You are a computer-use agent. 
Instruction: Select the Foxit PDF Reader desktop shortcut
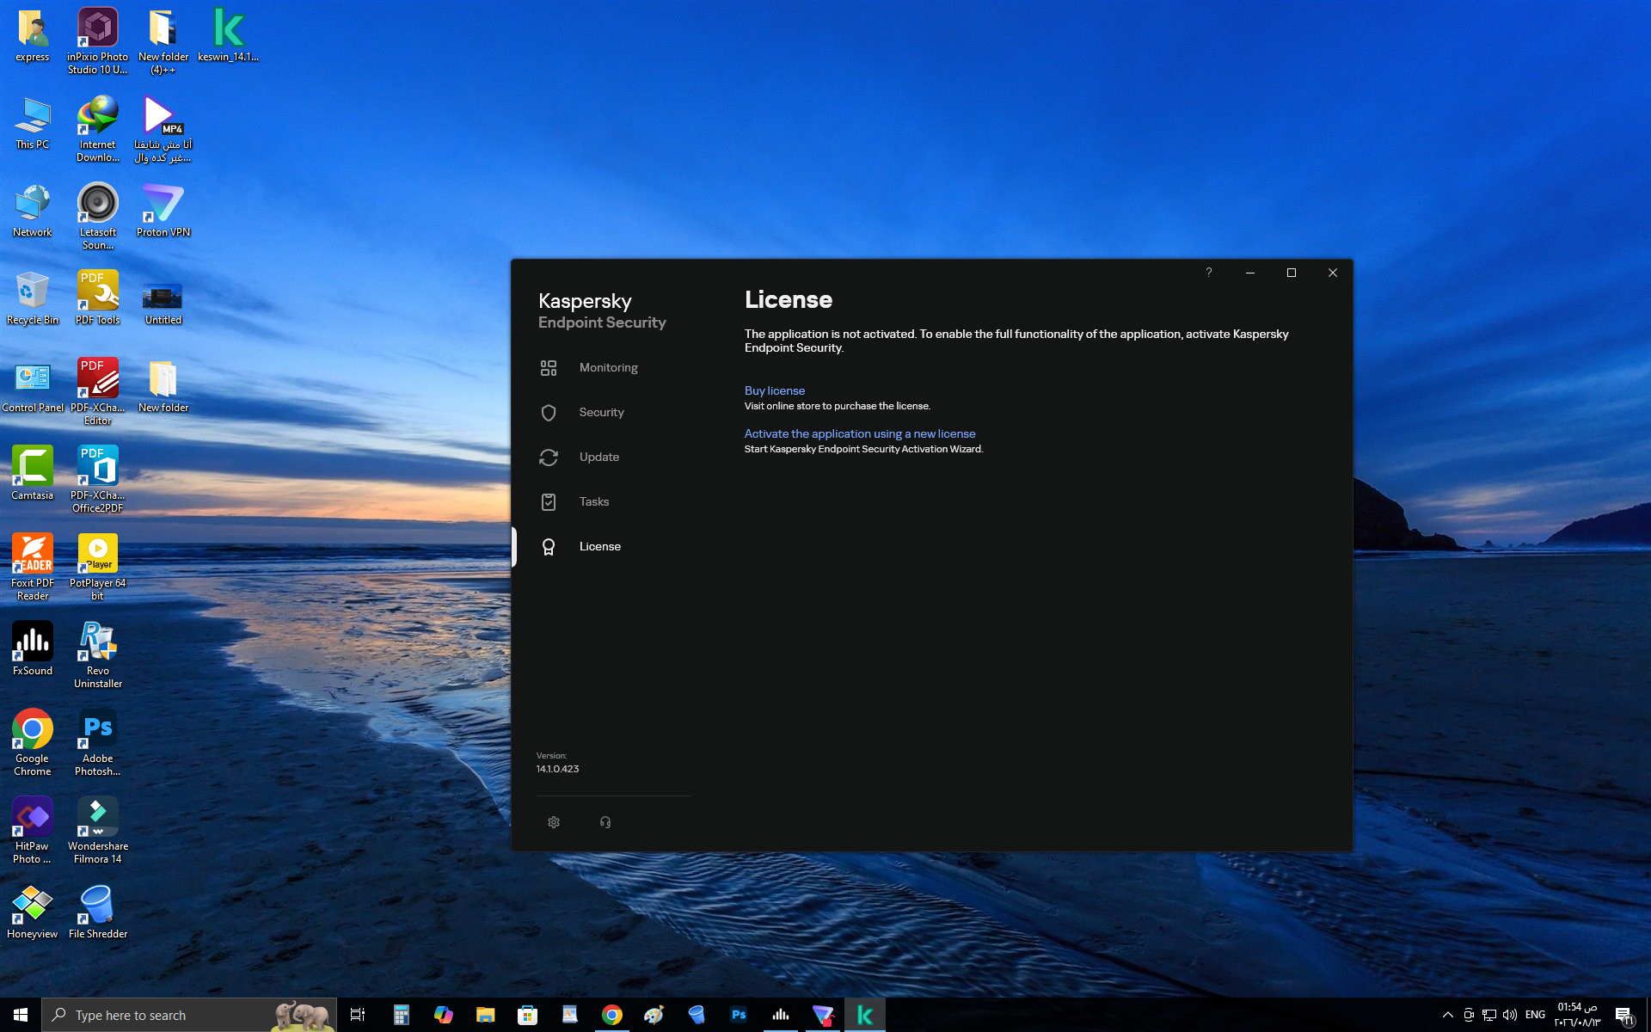click(33, 568)
